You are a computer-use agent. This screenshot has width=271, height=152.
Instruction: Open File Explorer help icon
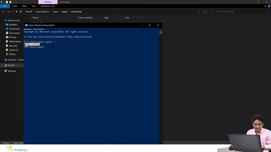pyautogui.click(x=269, y=6)
